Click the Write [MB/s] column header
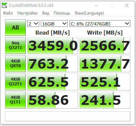Image resolution: width=136 pixels, height=126 pixels. (x=105, y=33)
